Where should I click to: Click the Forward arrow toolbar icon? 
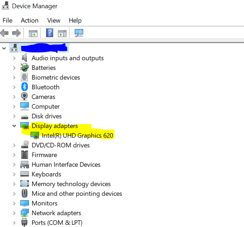click(16, 33)
